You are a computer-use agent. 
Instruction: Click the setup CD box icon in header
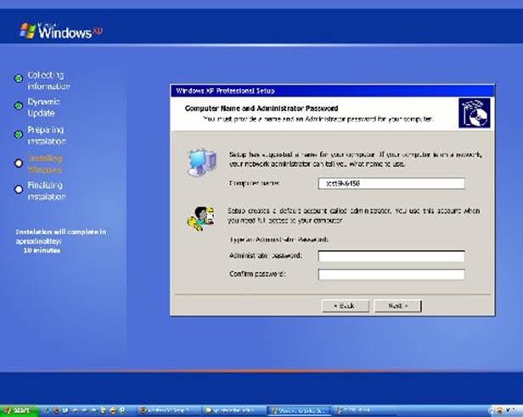click(475, 113)
